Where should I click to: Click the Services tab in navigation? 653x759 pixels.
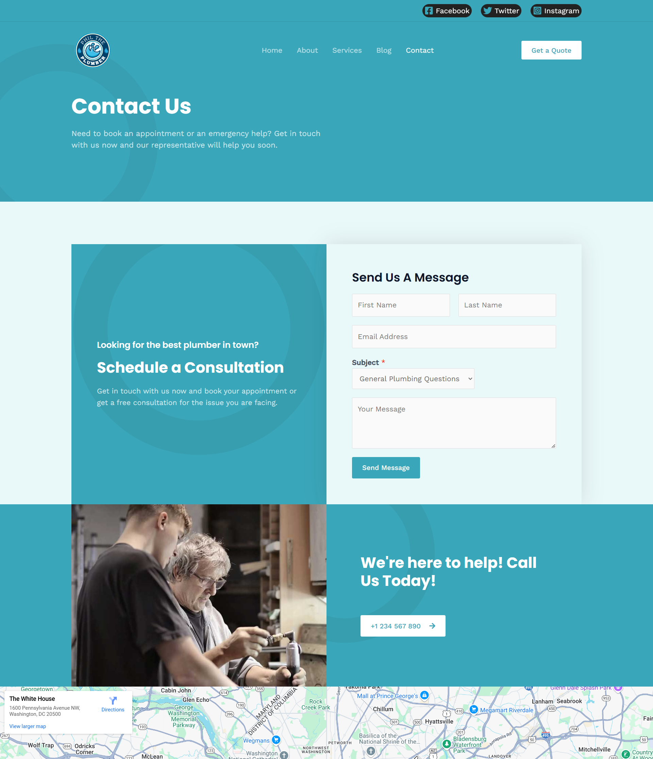347,50
